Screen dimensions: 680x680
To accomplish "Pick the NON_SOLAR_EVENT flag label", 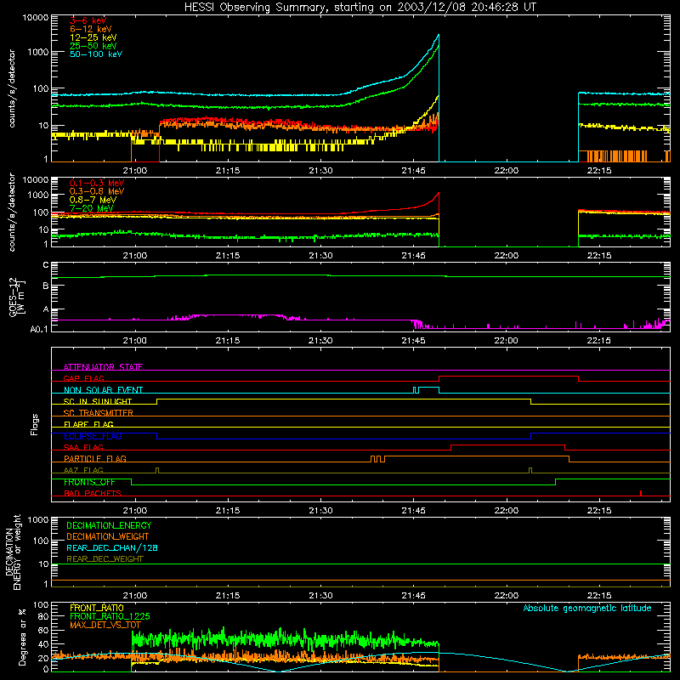I will (103, 390).
